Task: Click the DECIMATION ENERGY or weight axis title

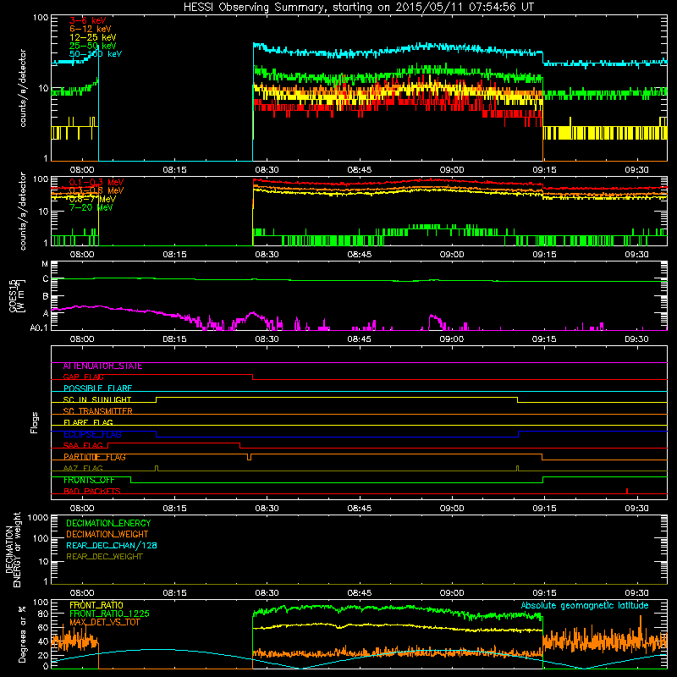Action: coord(13,550)
